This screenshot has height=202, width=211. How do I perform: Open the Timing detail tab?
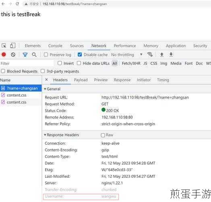point(163,80)
